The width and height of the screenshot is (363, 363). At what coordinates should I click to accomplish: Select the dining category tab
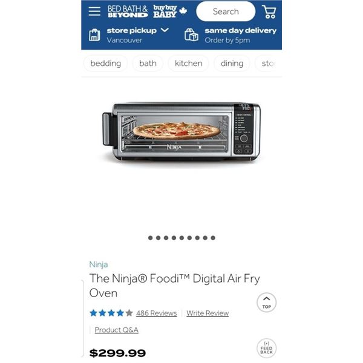point(232,63)
